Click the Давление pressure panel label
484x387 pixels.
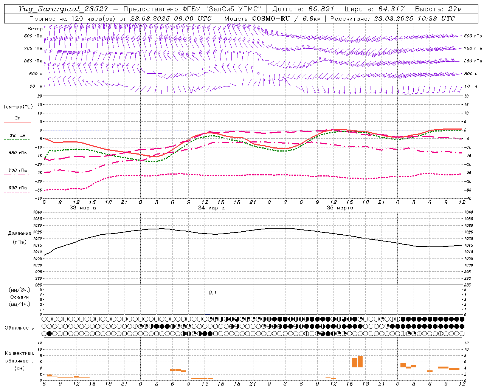20,234
